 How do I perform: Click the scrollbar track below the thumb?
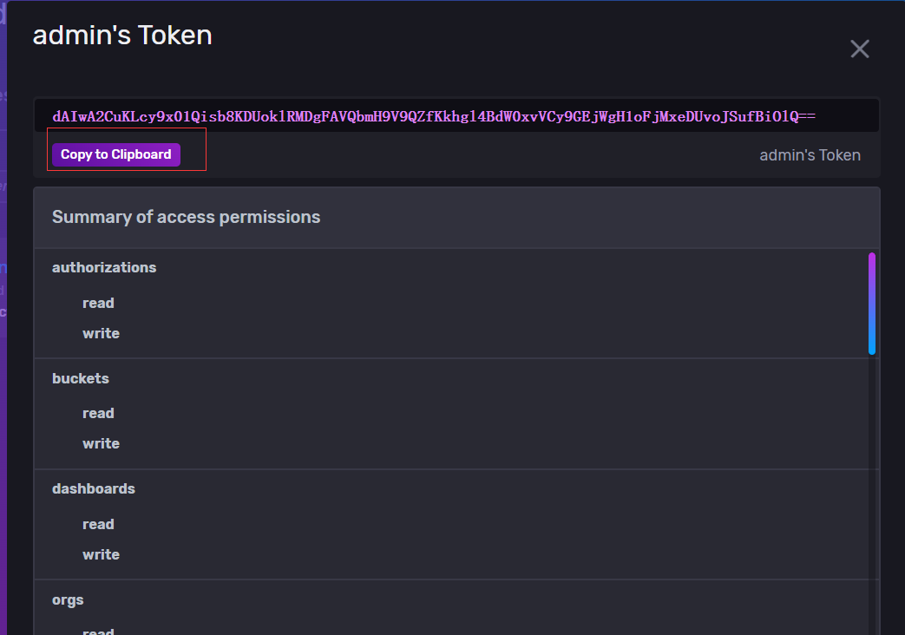tap(872, 486)
